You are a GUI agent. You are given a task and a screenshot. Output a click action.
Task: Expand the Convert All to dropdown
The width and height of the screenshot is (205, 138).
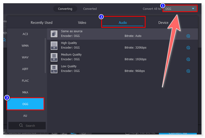(180, 9)
